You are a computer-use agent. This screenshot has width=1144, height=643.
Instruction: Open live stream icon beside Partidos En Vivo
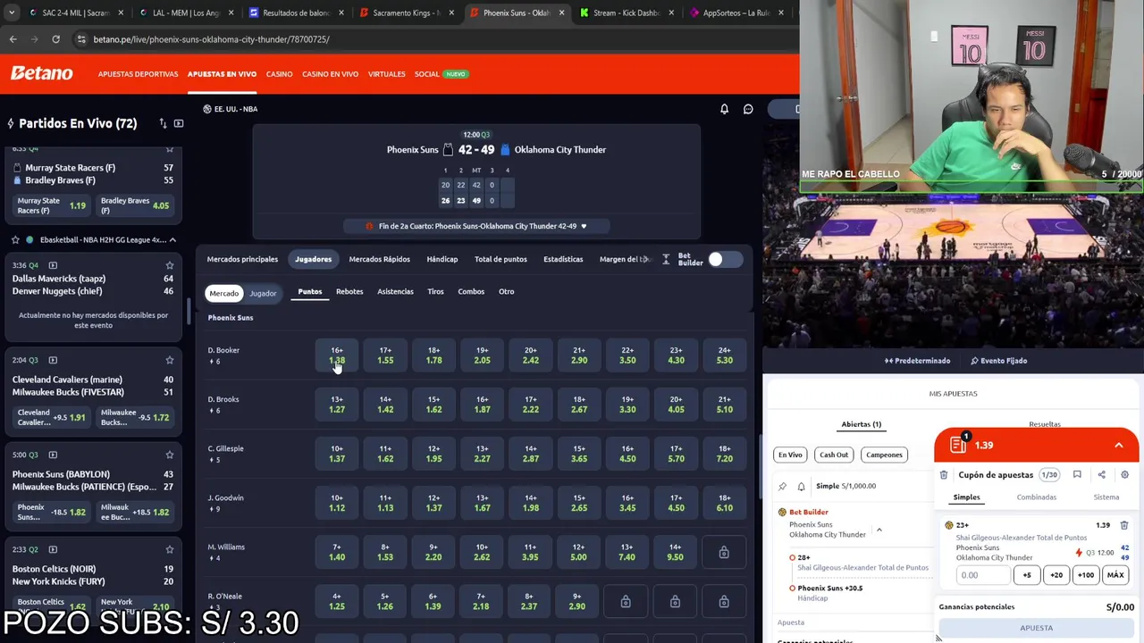pyautogui.click(x=179, y=123)
